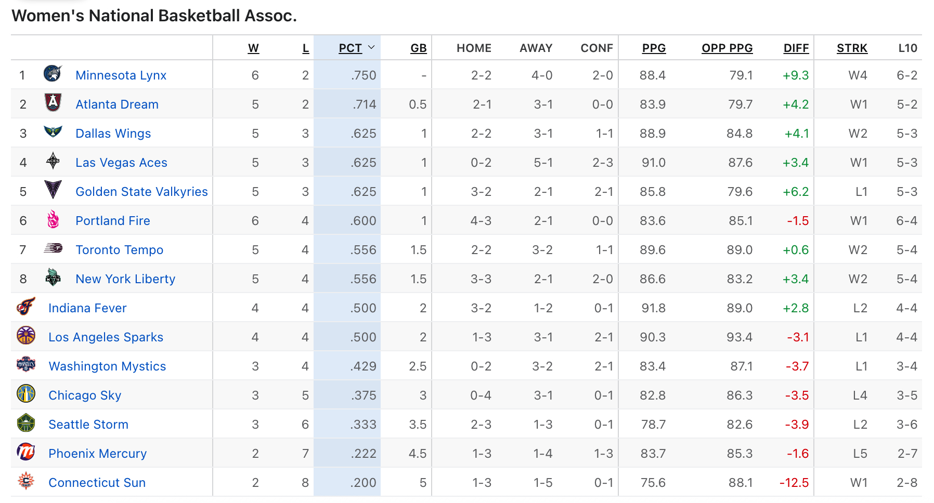
Task: Sort table by OPP PPG header
Action: click(x=727, y=48)
